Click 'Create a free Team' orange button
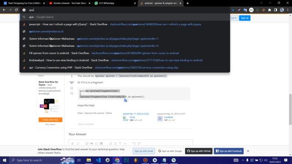Image resolution: width=292 pixels, height=164 pixels. click(x=51, y=120)
